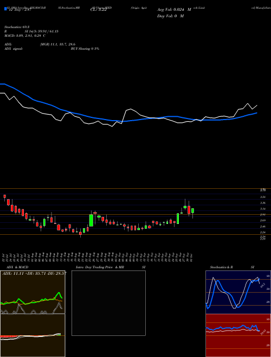
Task: Click the 'CL: 3.22' close price text
Action: [x=98, y=10]
